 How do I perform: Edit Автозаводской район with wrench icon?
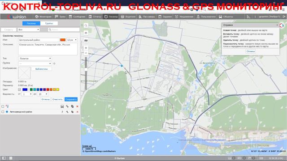(67, 112)
